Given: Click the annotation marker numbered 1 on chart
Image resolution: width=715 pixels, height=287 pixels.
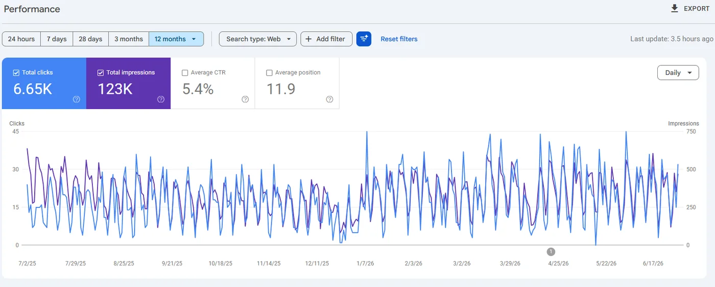Looking at the screenshot, I should 551,251.
